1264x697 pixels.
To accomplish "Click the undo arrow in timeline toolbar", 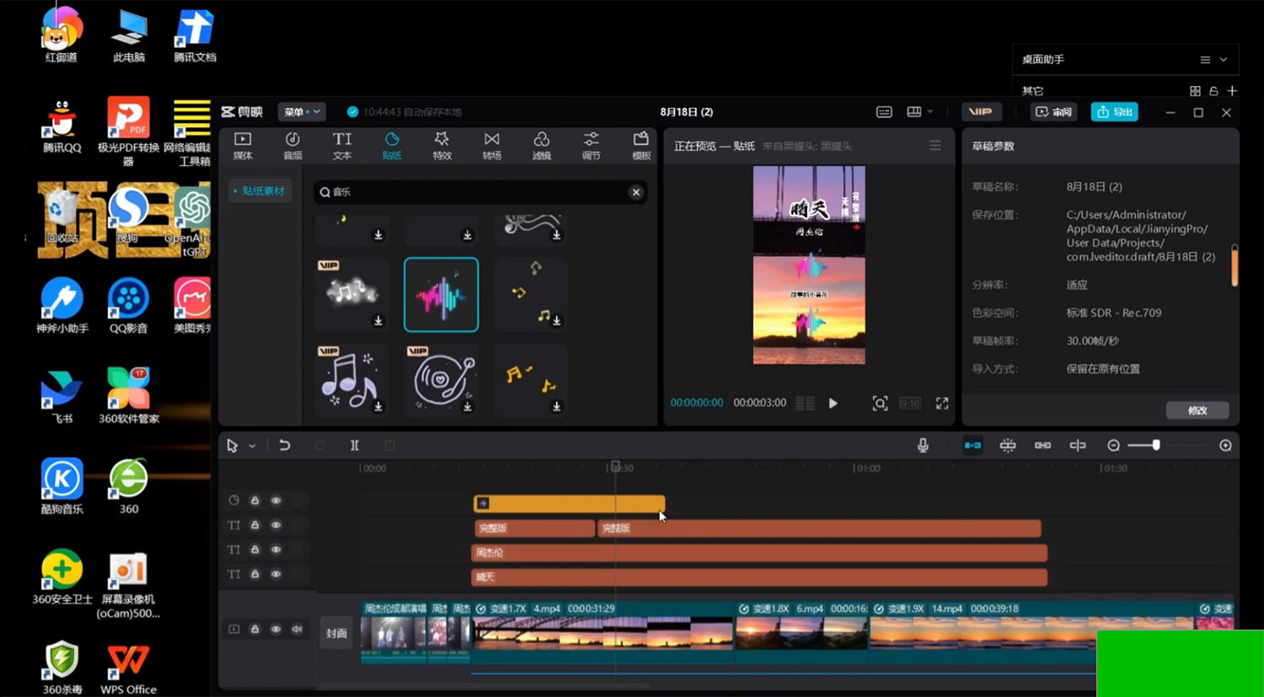I will click(285, 445).
